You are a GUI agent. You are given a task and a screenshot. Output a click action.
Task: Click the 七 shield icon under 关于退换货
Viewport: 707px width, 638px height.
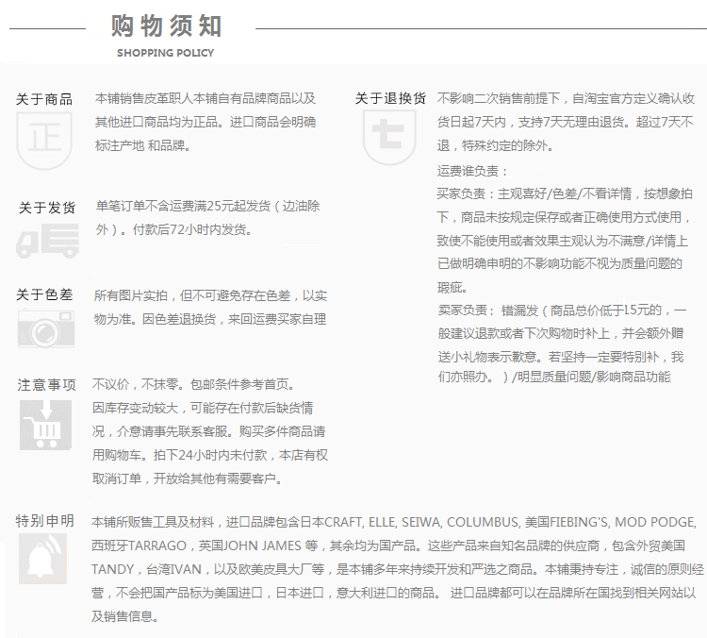pos(389,137)
